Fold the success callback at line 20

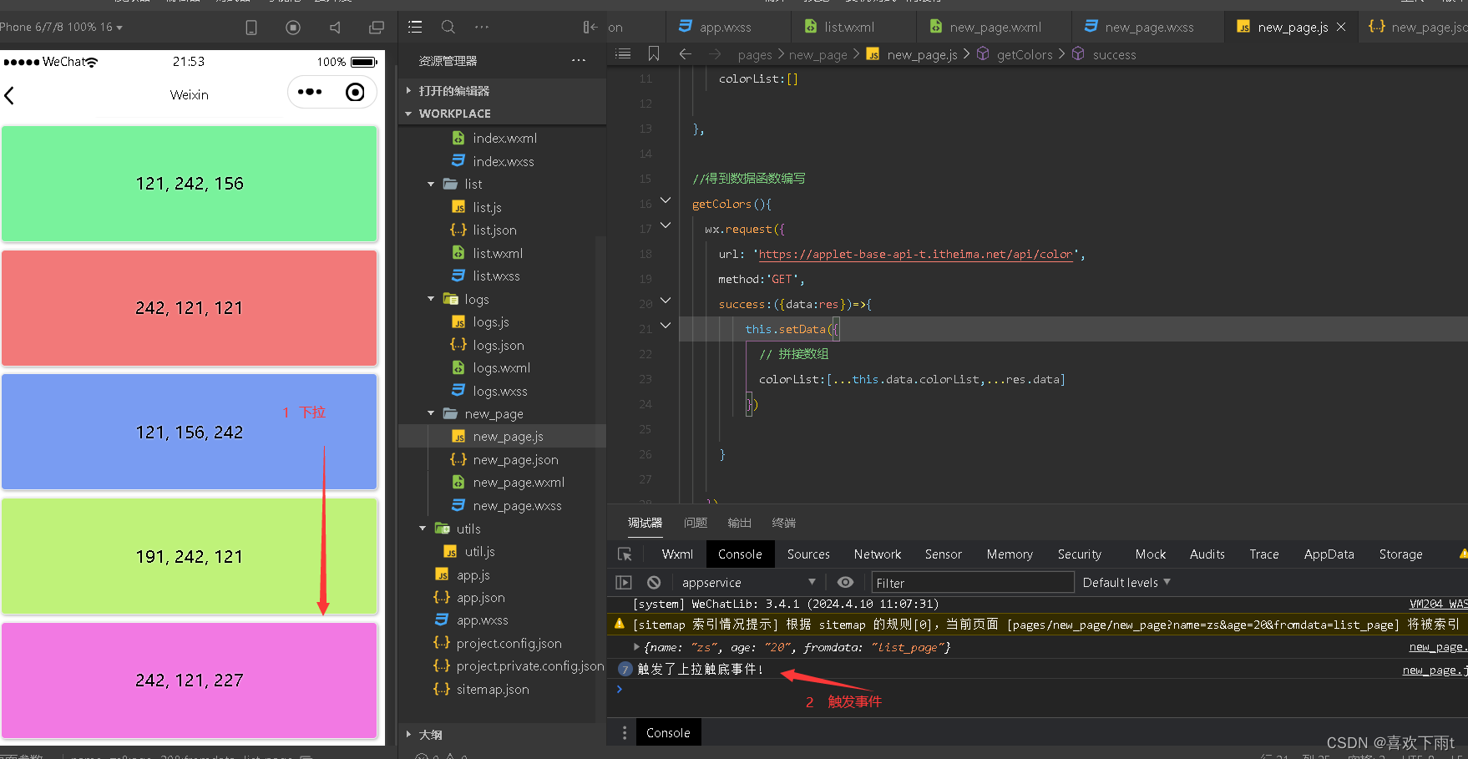click(x=666, y=301)
